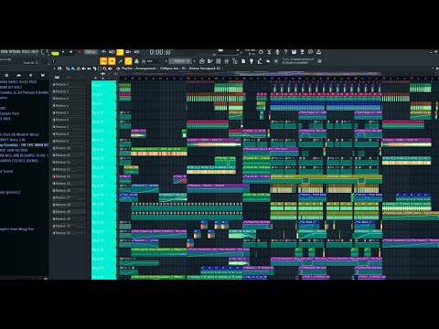439x329 pixels.
Task: Click the song time display
Action: pyautogui.click(x=161, y=52)
